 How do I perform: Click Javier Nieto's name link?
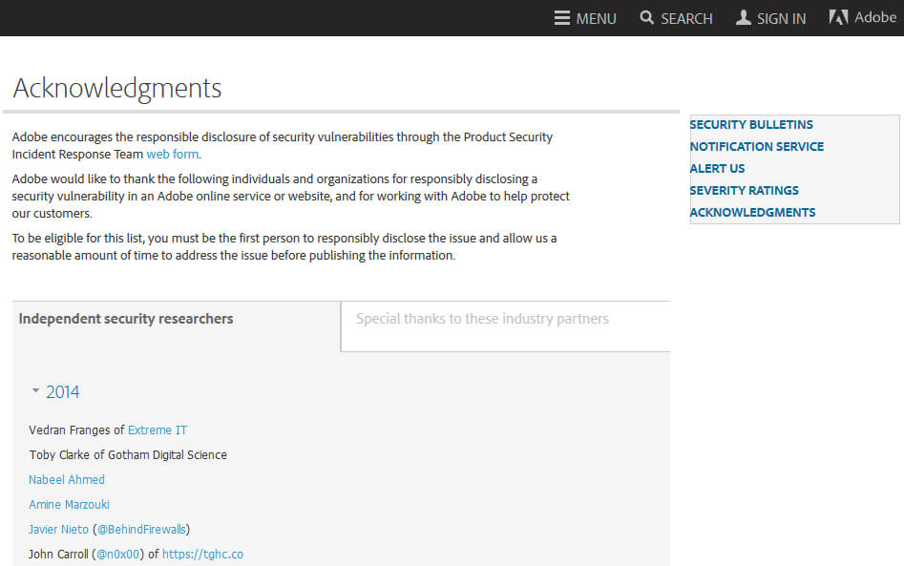(x=58, y=530)
